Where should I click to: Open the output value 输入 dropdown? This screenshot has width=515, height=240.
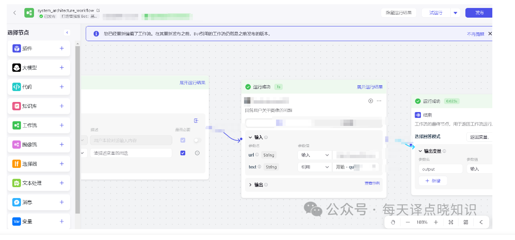[479, 169]
